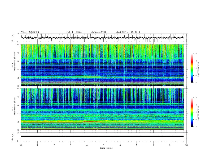
Task: Click time axis tick label "4"
Action: 87,145
